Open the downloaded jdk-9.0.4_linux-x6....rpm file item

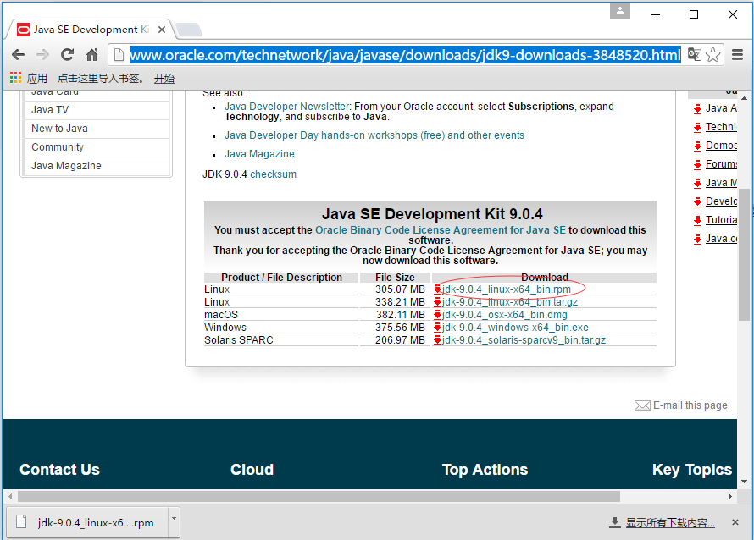point(87,522)
